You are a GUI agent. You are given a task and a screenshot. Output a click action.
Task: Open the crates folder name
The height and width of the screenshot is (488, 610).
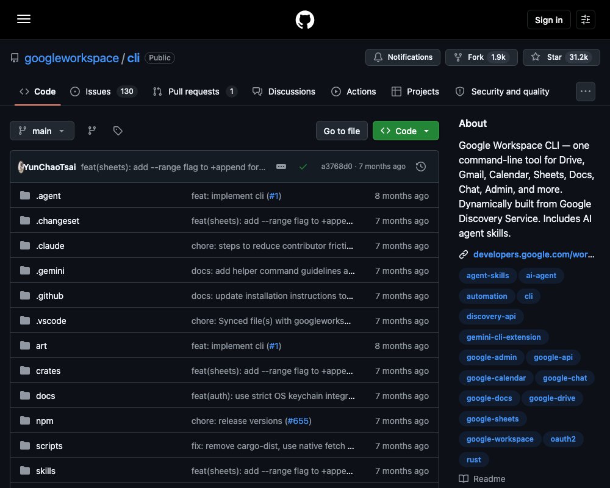coord(48,371)
